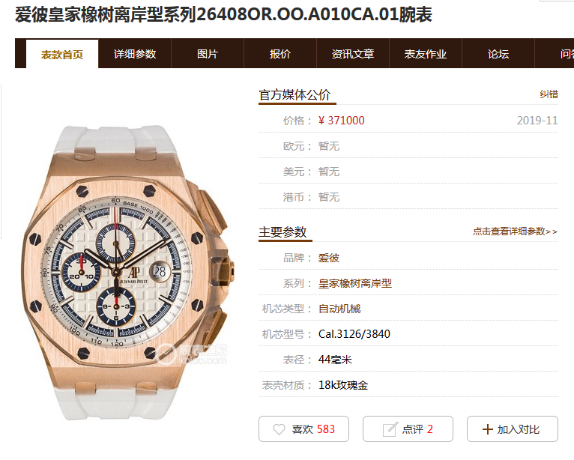Click the brand link 爱彼

329,258
